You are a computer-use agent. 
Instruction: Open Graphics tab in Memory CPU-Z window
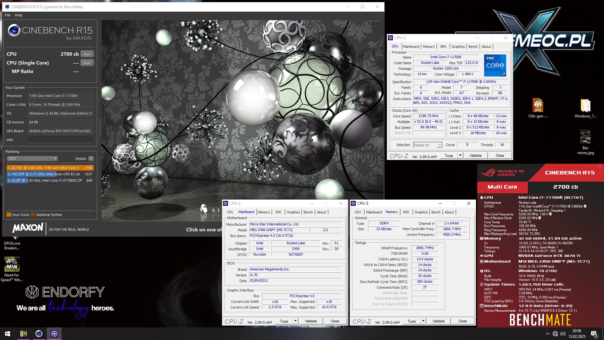point(421,212)
